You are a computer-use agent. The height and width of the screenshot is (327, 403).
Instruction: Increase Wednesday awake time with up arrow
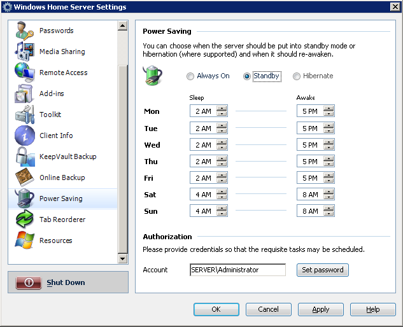tap(329, 142)
